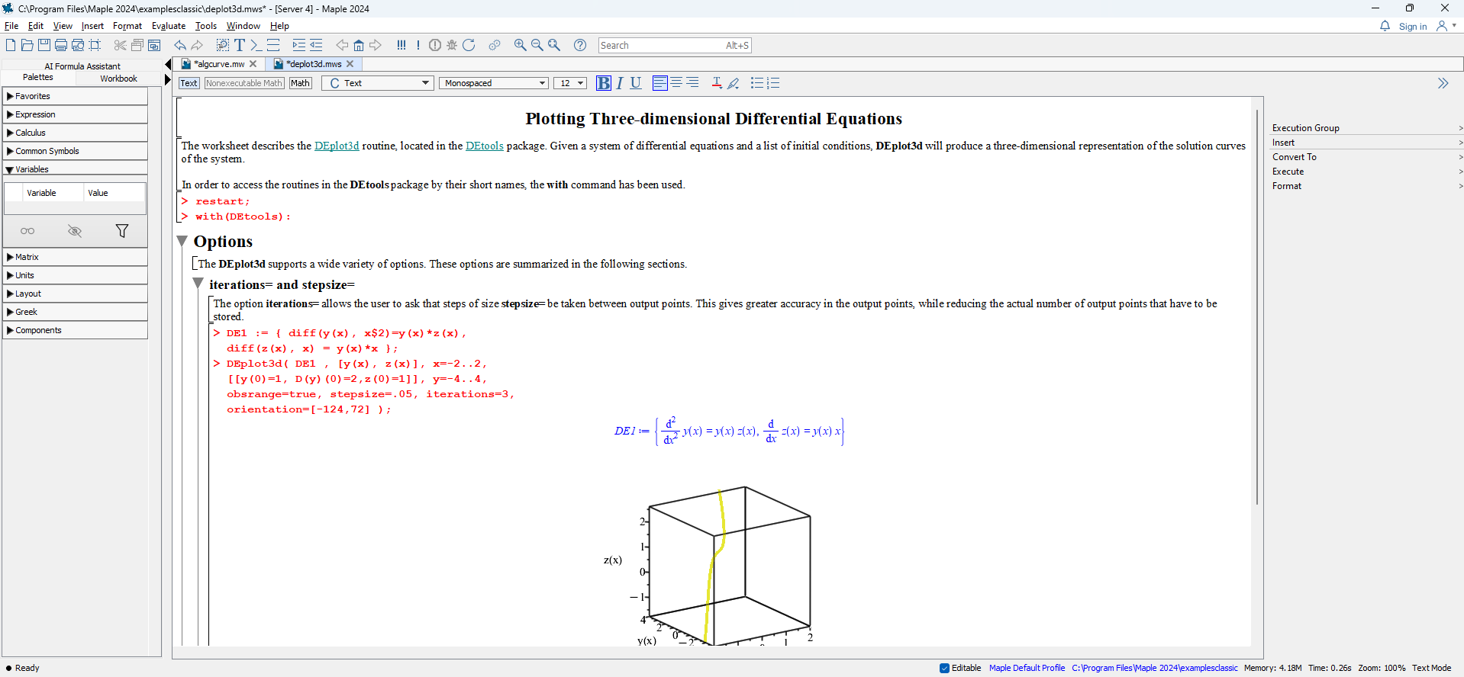Image resolution: width=1464 pixels, height=677 pixels.
Task: Open the debugger via the bug icon
Action: (x=452, y=45)
